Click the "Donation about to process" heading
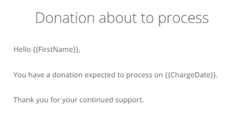Screen dimensions: 242x125 click(122, 18)
